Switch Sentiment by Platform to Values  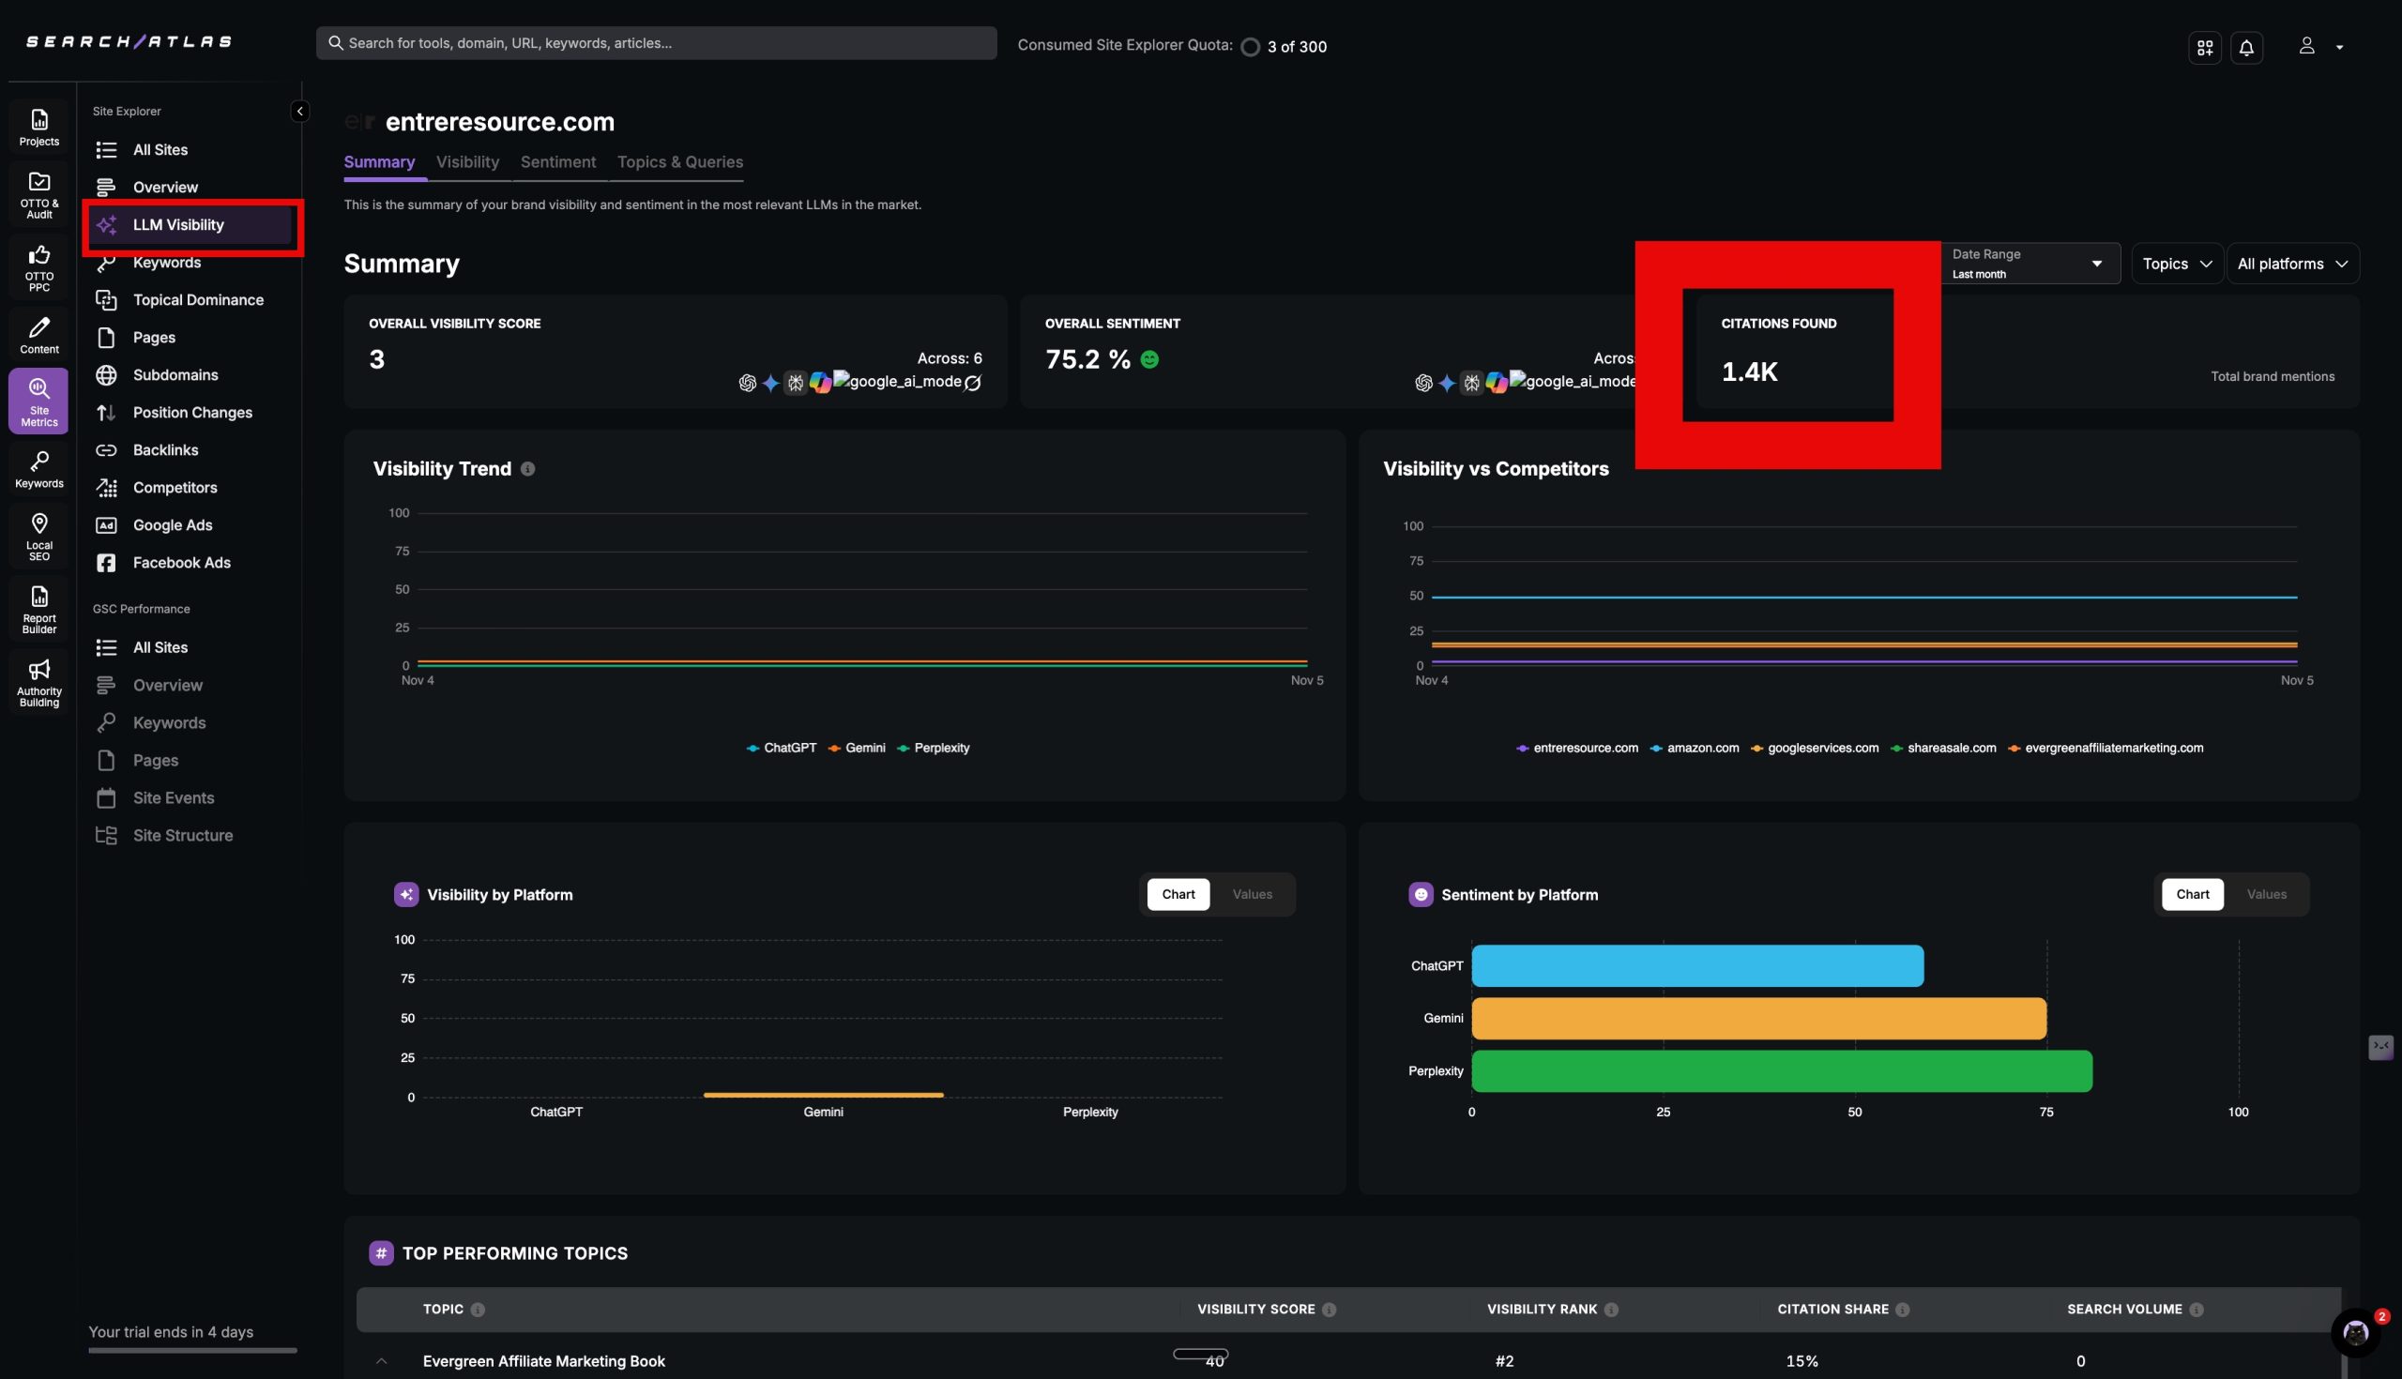tap(2266, 894)
